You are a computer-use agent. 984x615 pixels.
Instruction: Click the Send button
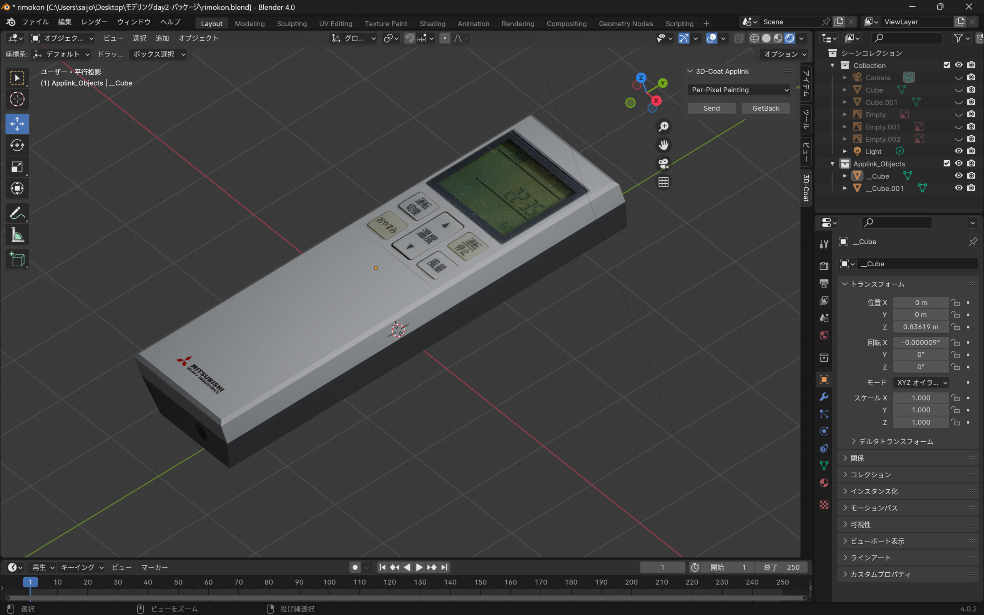[711, 108]
